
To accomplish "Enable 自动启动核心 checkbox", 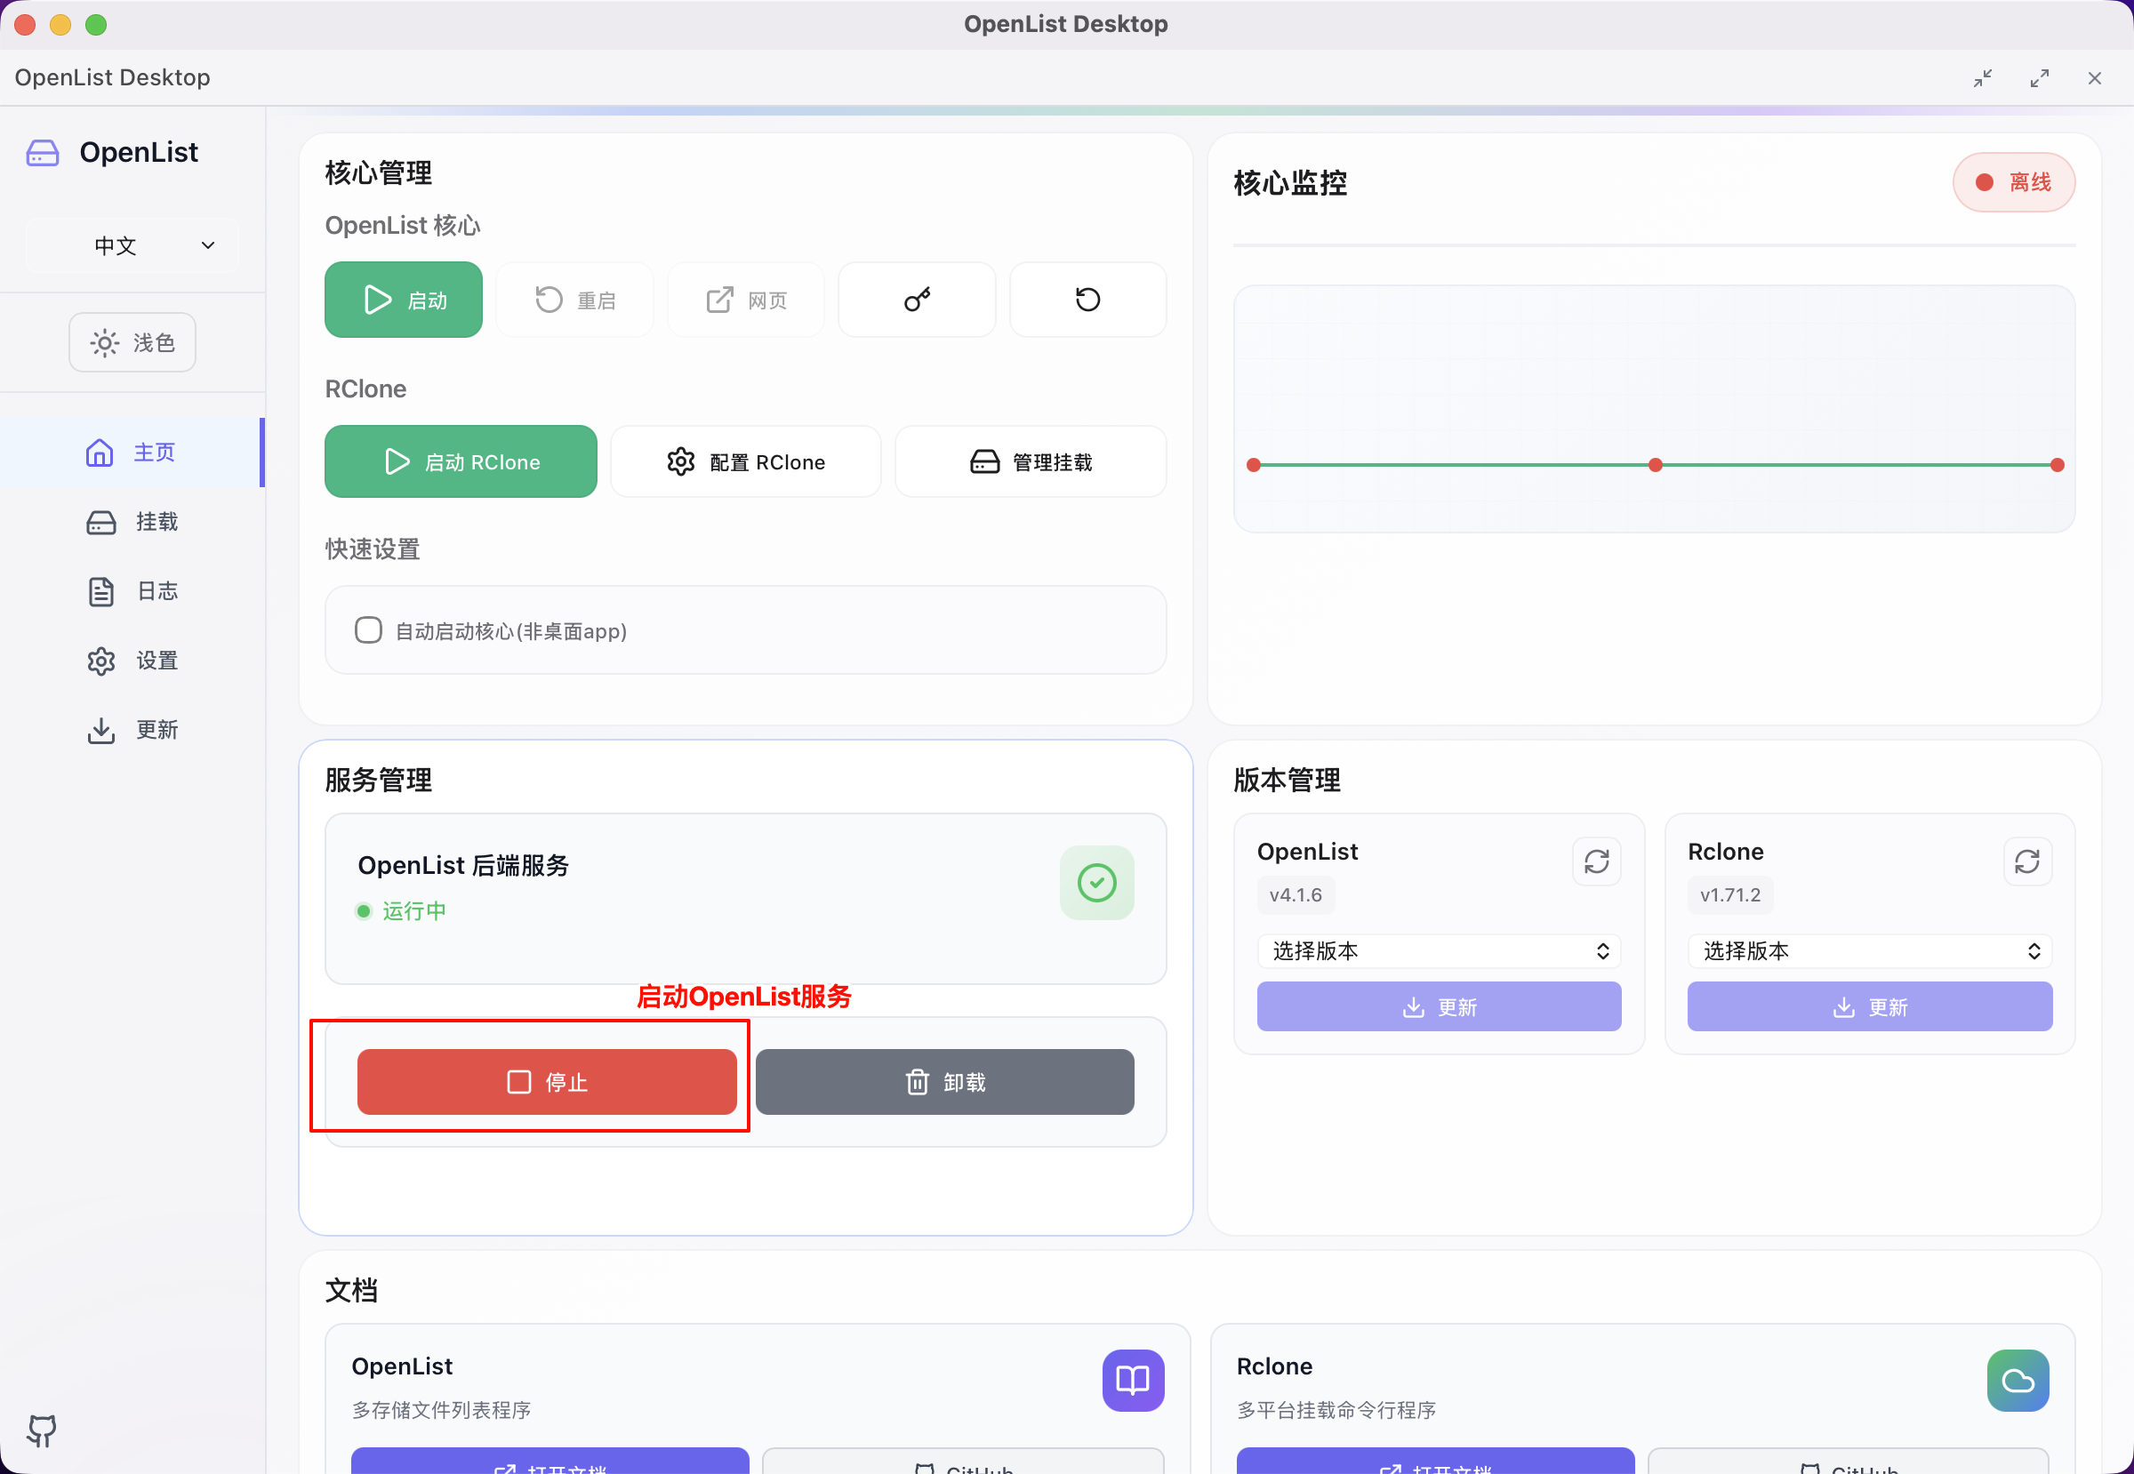I will pyautogui.click(x=369, y=629).
